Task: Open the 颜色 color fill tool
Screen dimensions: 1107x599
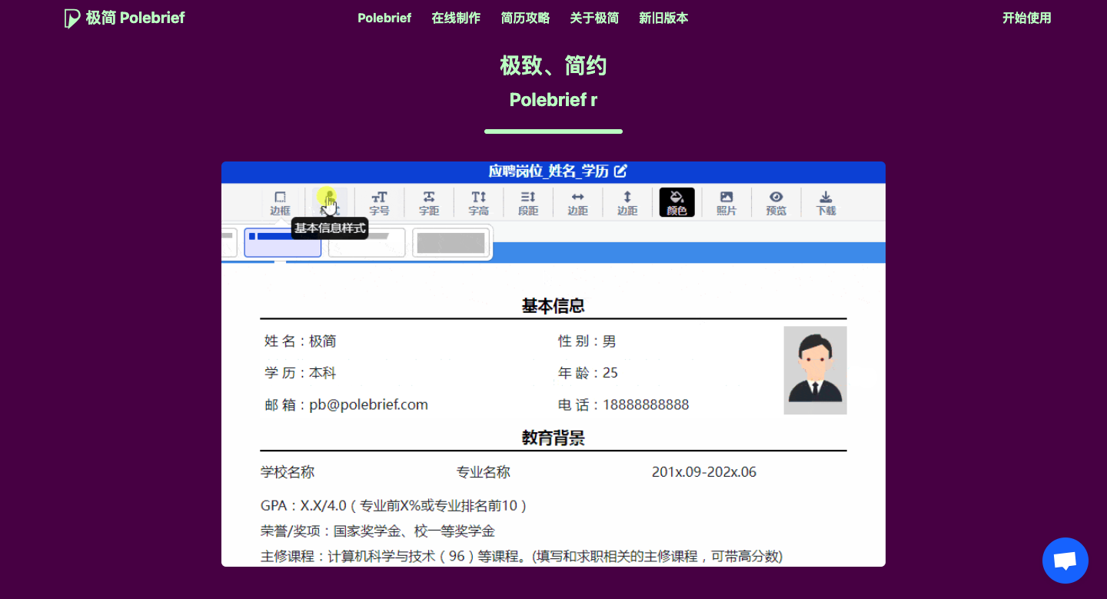Action: click(x=676, y=201)
